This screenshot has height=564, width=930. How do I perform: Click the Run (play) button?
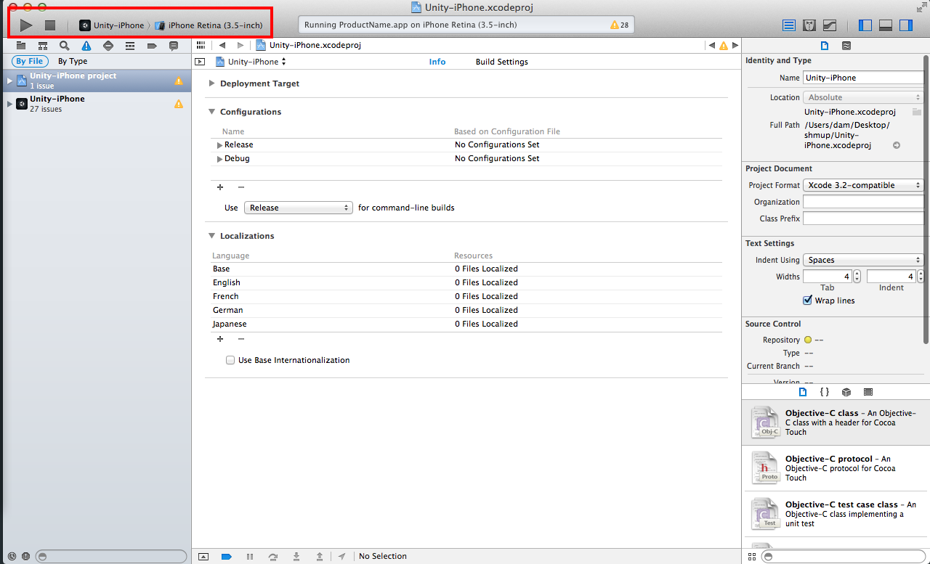tap(26, 25)
